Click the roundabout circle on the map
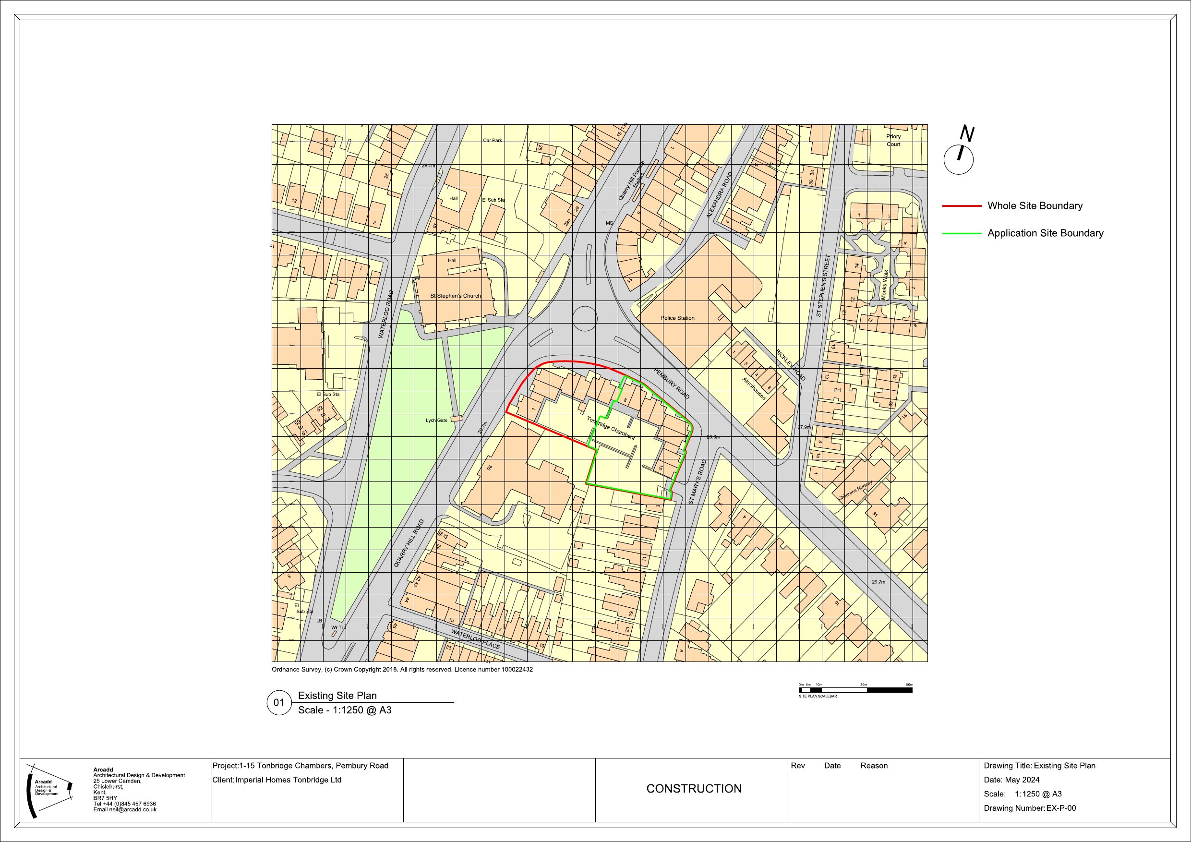Viewport: 1191px width, 842px height. (585, 319)
